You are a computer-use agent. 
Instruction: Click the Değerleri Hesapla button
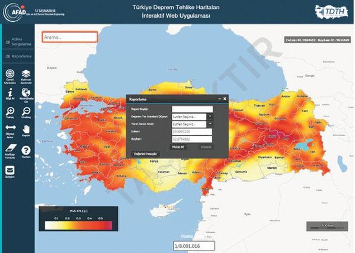pyautogui.click(x=146, y=154)
